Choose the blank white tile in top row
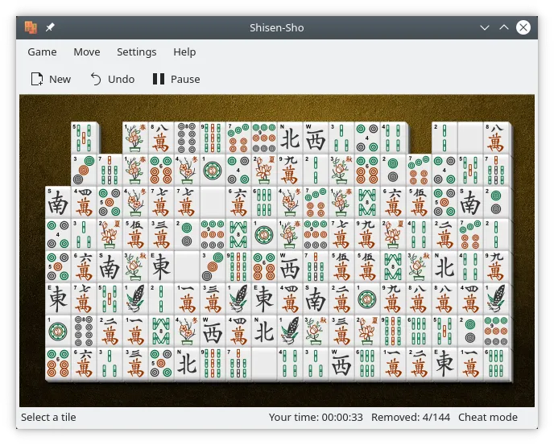This screenshot has height=445, width=554. point(469,138)
